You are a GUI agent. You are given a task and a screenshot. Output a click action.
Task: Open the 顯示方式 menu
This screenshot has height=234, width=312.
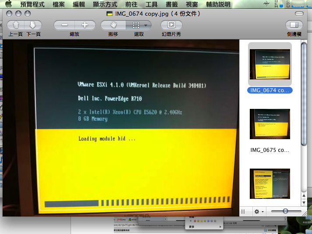click(105, 4)
